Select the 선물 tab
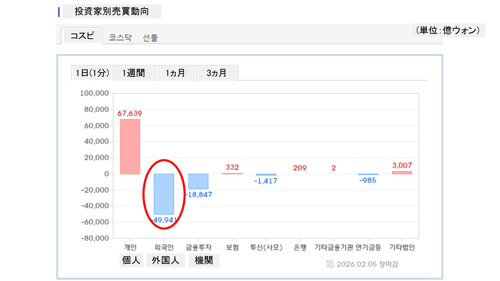This screenshot has width=500, height=281. click(150, 38)
